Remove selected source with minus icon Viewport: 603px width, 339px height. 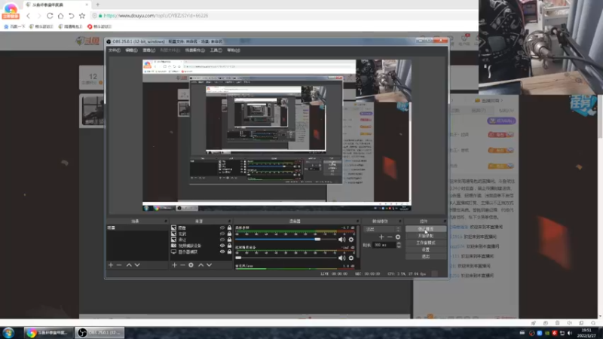click(x=182, y=265)
